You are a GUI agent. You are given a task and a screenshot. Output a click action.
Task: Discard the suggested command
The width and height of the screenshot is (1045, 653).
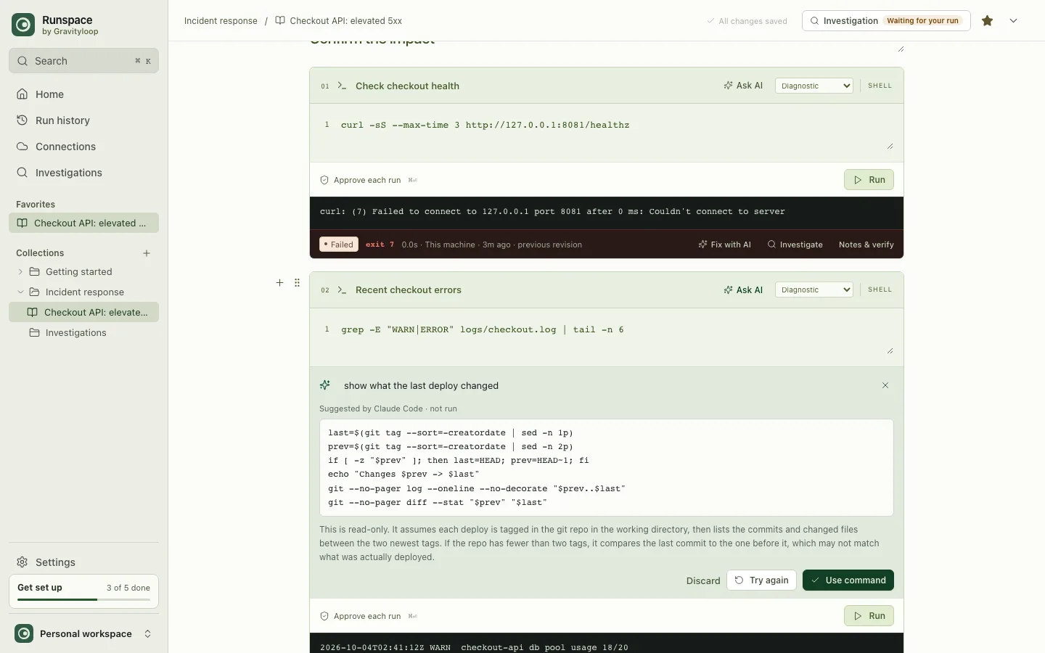703,580
